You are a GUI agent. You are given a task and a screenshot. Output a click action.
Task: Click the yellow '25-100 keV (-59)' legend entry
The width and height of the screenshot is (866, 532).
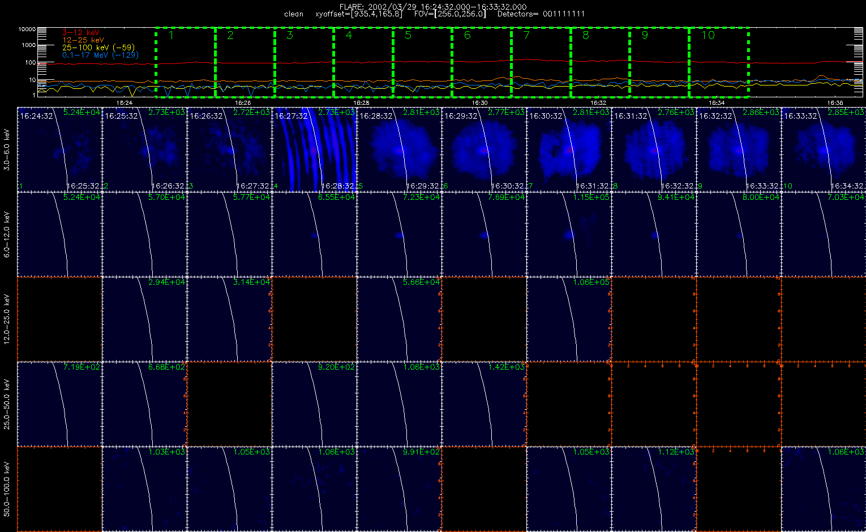[x=98, y=48]
